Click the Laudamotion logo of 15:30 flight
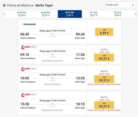This screenshot has height=117, width=138. [29, 95]
